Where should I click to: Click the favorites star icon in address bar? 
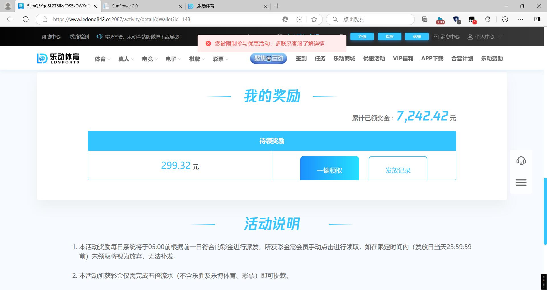[314, 19]
